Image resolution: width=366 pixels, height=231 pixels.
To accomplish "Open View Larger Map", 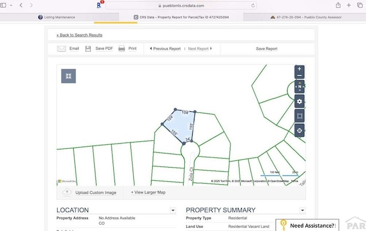I will [x=148, y=192].
